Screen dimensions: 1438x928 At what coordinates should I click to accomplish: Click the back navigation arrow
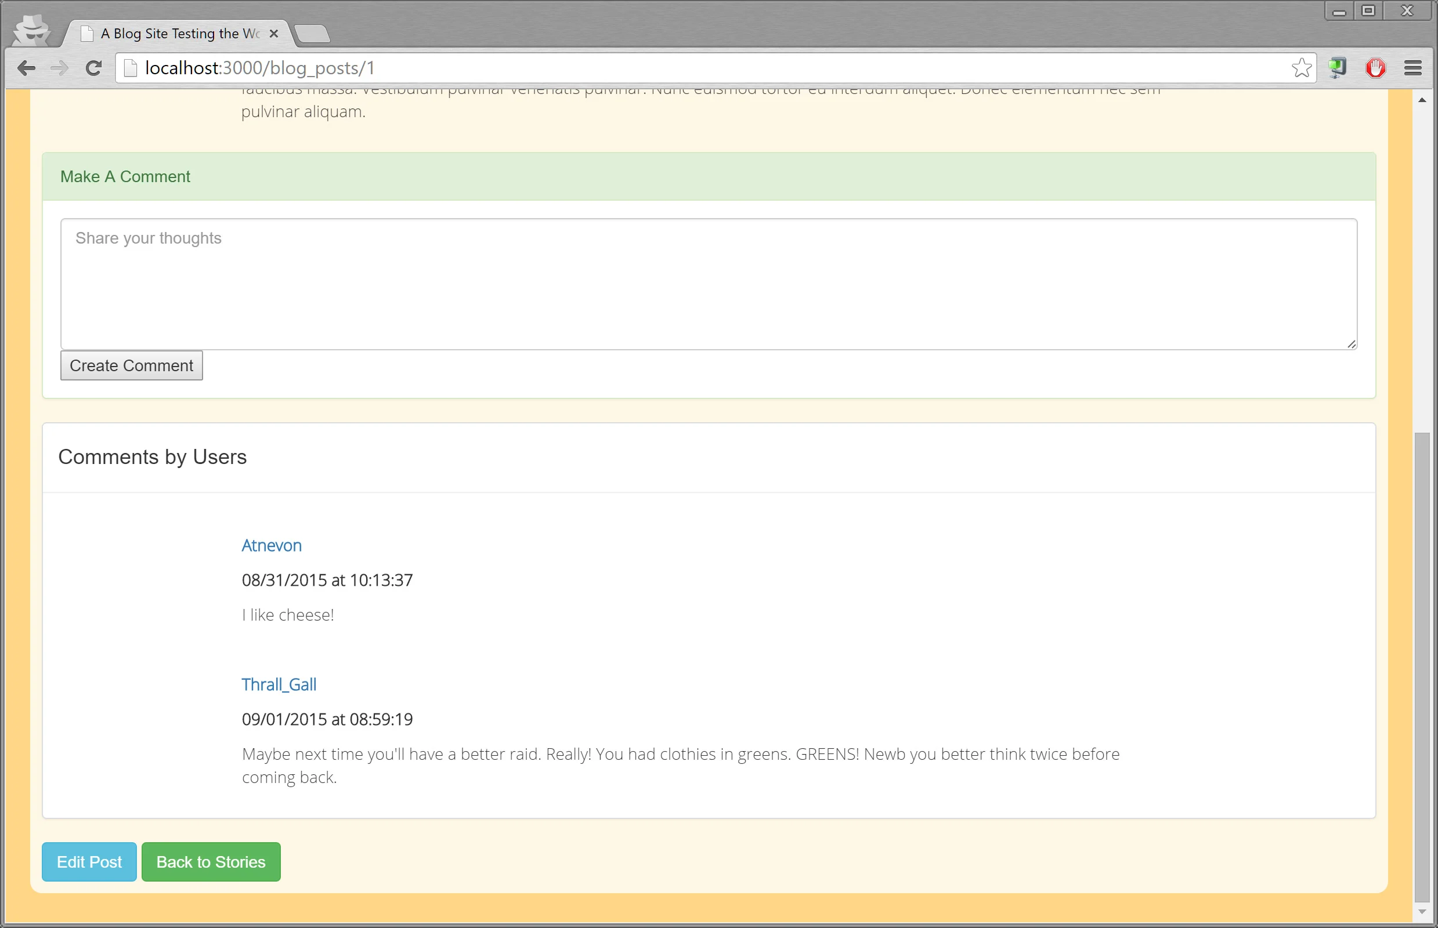(x=27, y=68)
